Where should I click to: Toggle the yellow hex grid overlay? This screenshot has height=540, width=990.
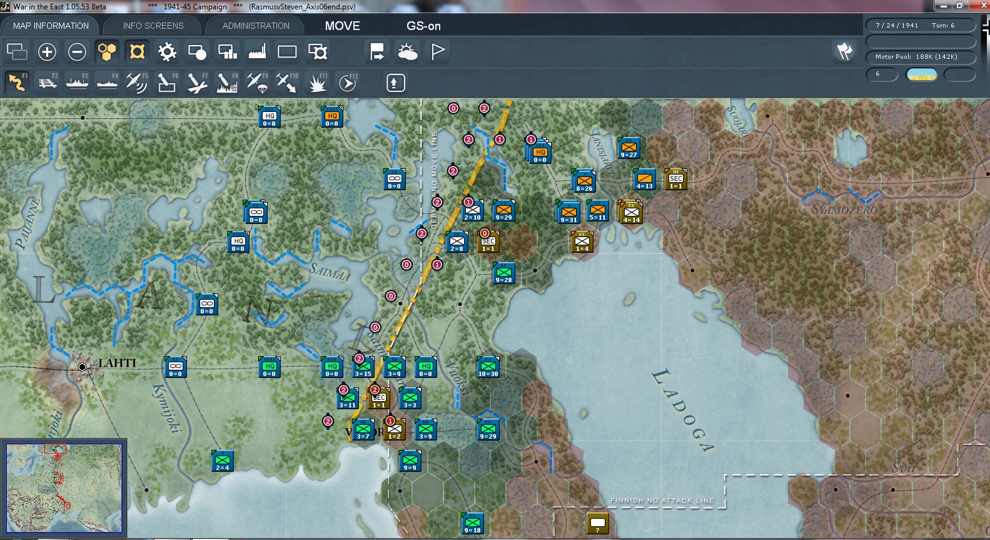click(107, 51)
